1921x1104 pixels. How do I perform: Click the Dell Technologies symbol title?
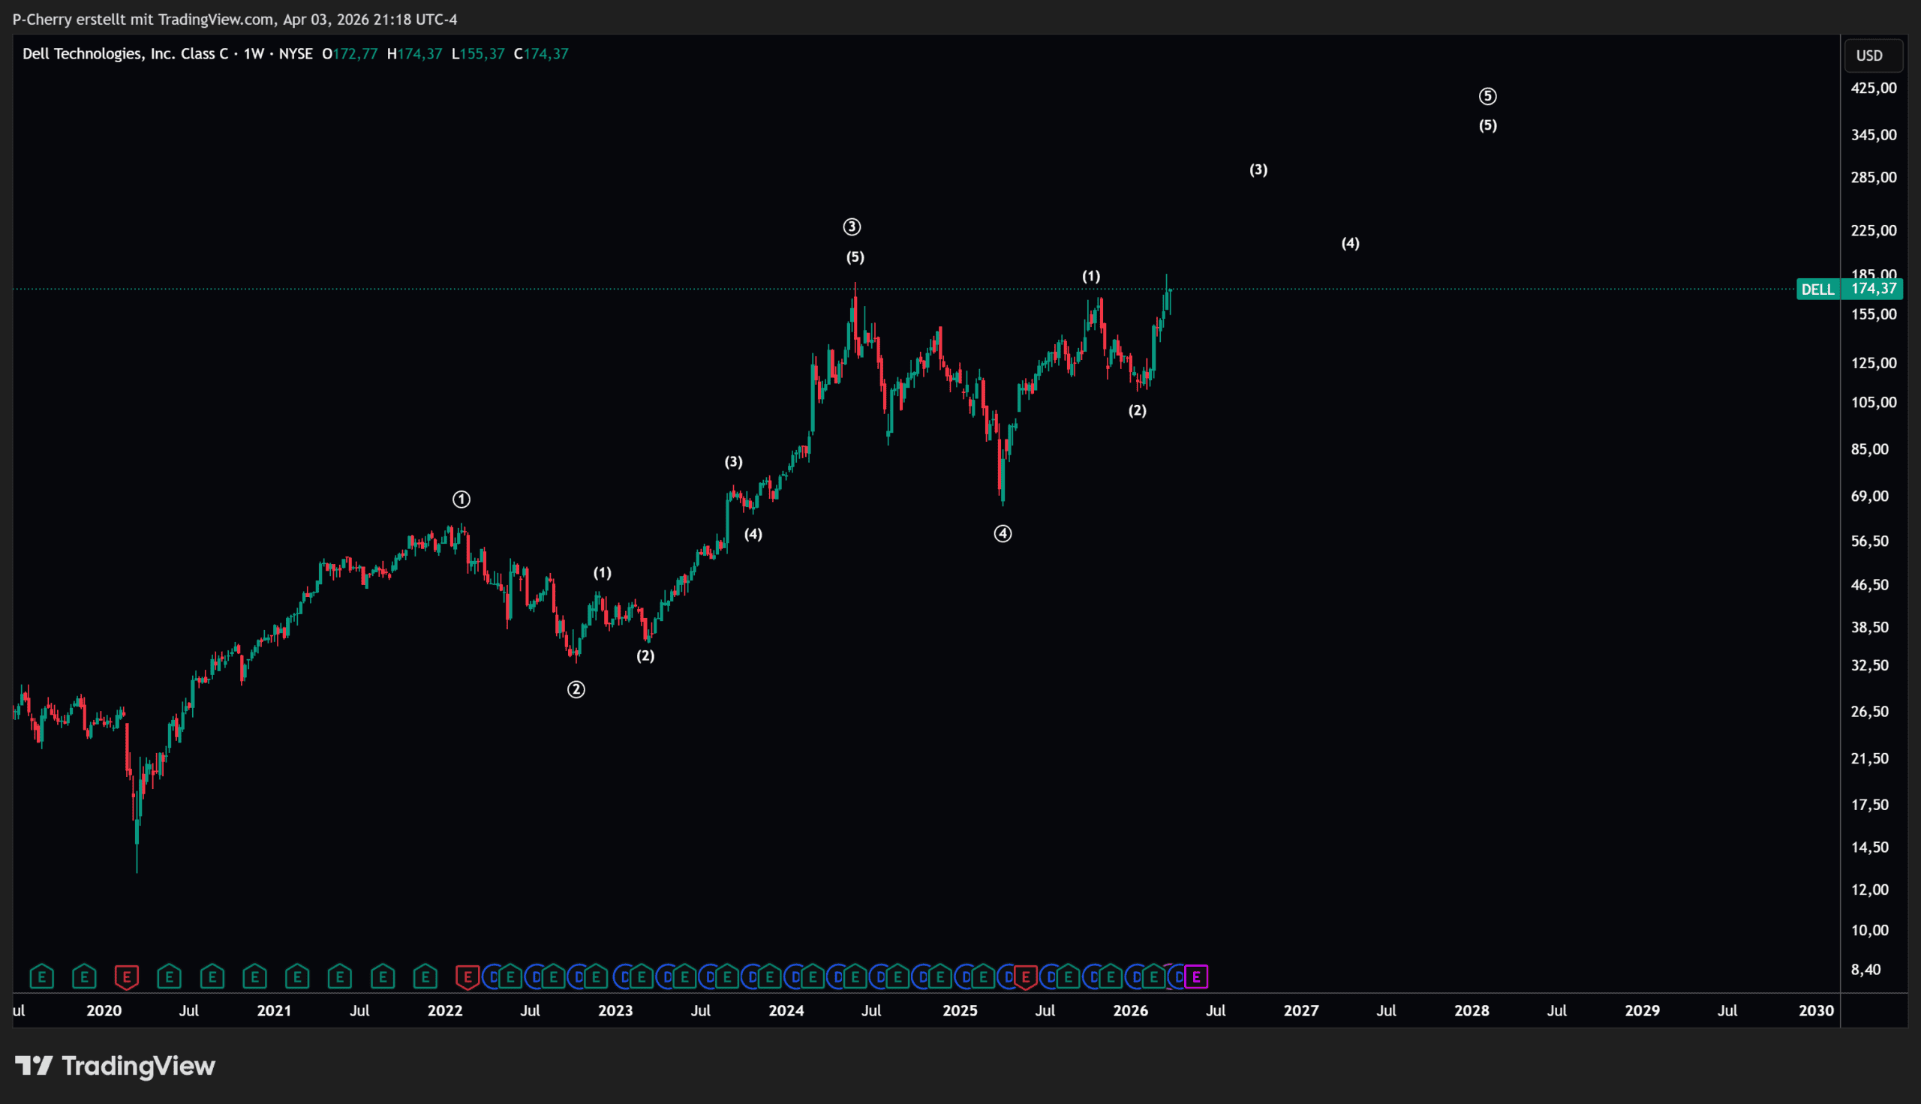pyautogui.click(x=125, y=54)
